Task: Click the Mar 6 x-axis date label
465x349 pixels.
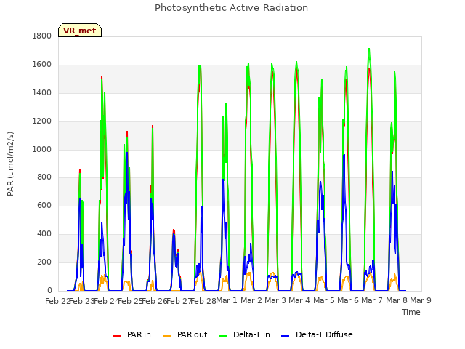Action: 348,300
